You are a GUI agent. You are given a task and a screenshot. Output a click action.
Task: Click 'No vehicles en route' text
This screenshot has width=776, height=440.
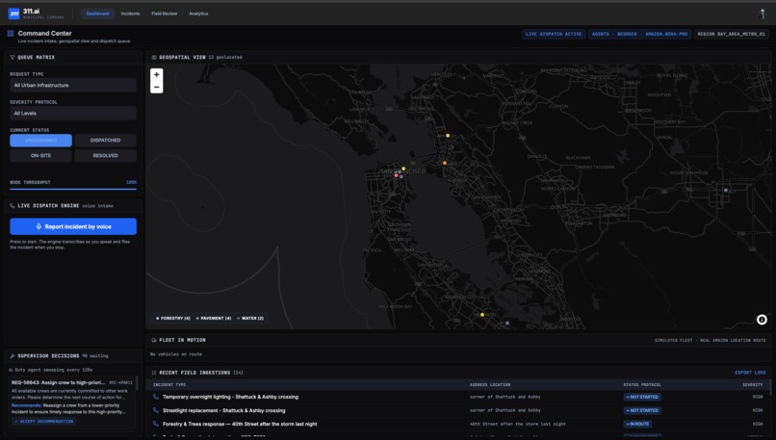[175, 354]
